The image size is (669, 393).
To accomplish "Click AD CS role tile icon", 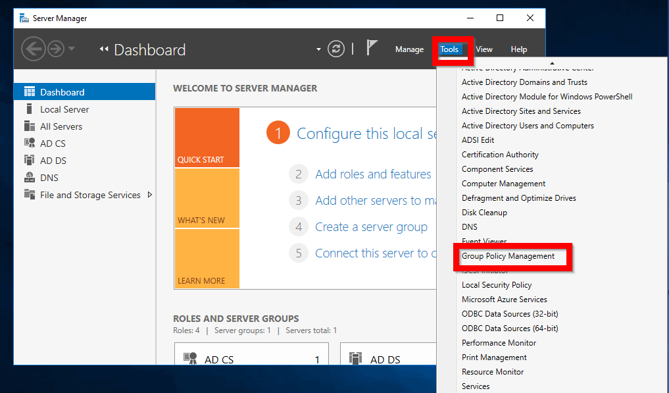I will tap(190, 358).
